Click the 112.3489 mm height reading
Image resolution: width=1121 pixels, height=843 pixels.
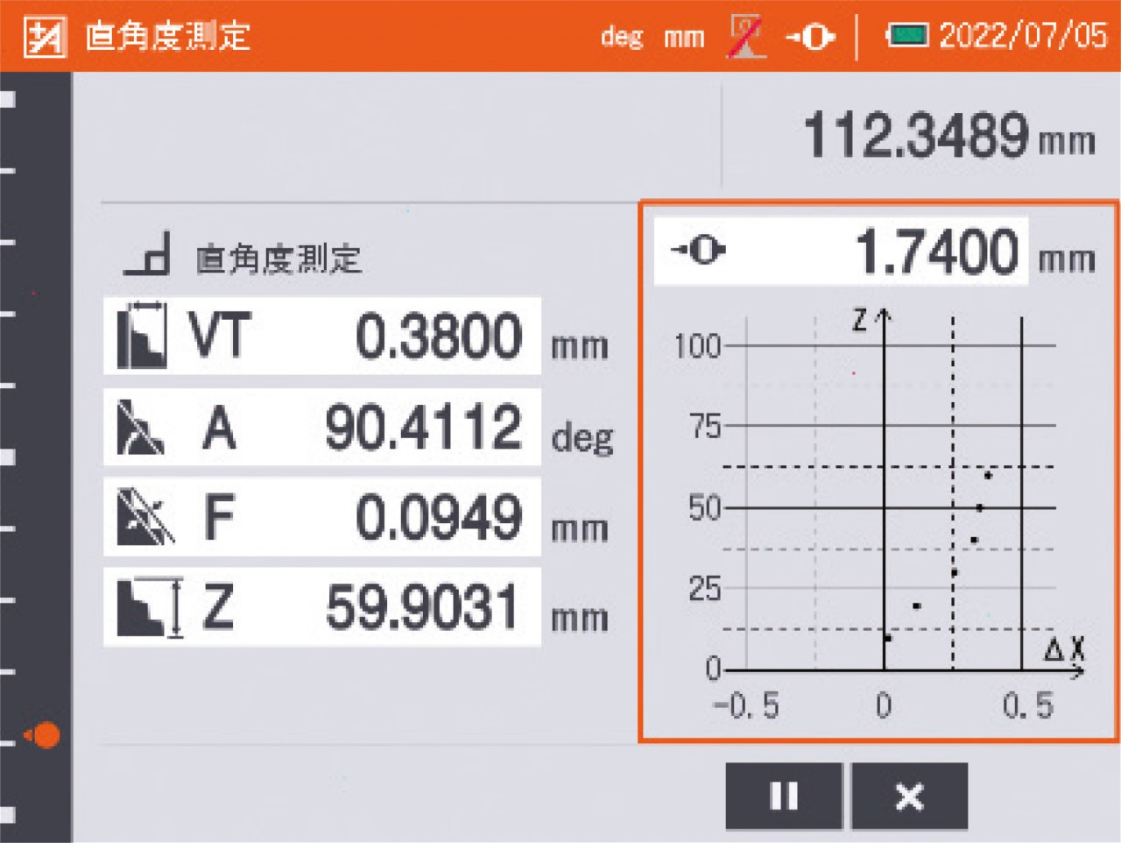[x=948, y=136]
